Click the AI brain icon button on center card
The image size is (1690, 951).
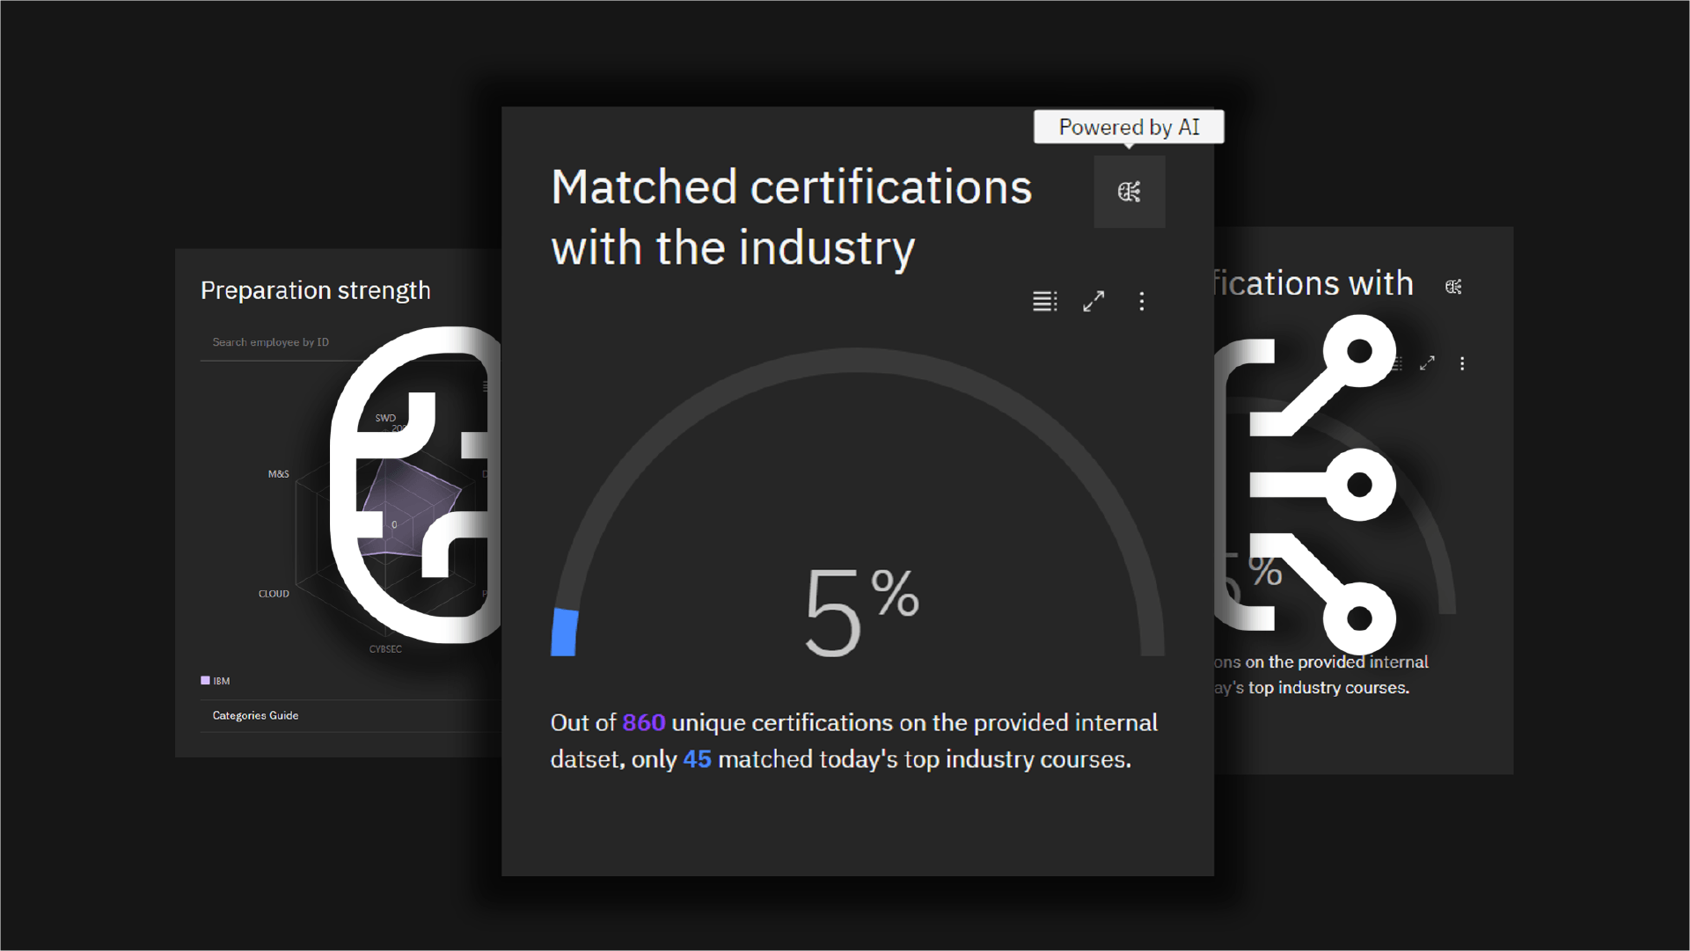(x=1129, y=192)
